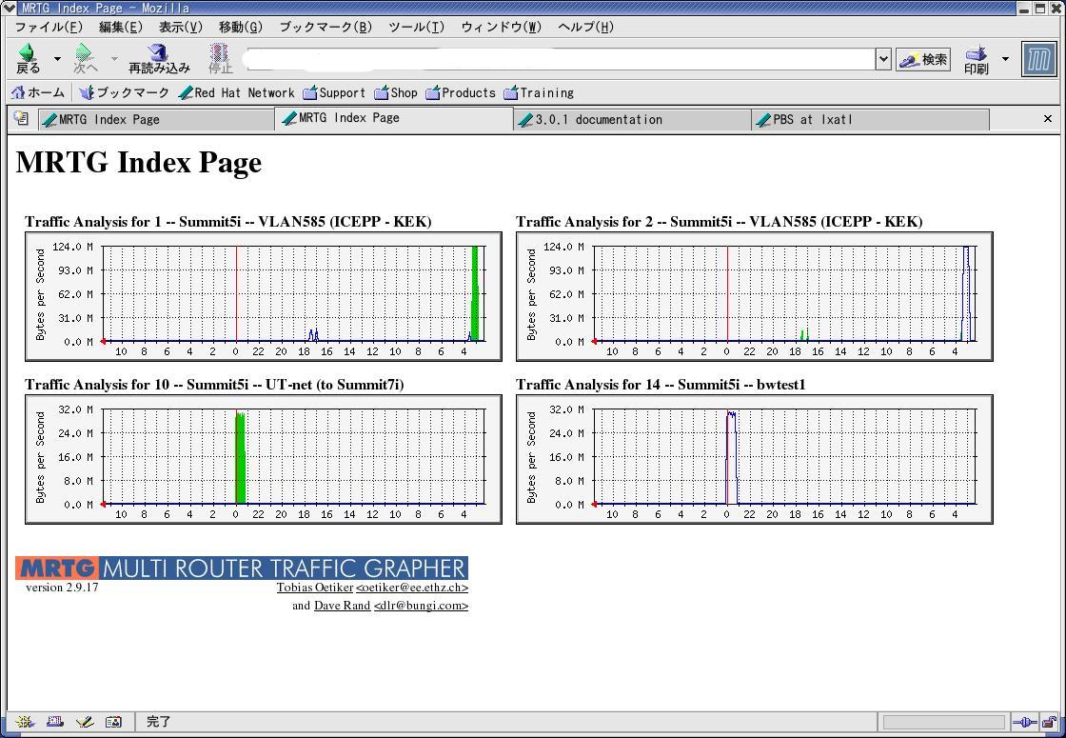The image size is (1066, 738).
Task: Open the ヘルプ(H) menu
Action: point(585,28)
